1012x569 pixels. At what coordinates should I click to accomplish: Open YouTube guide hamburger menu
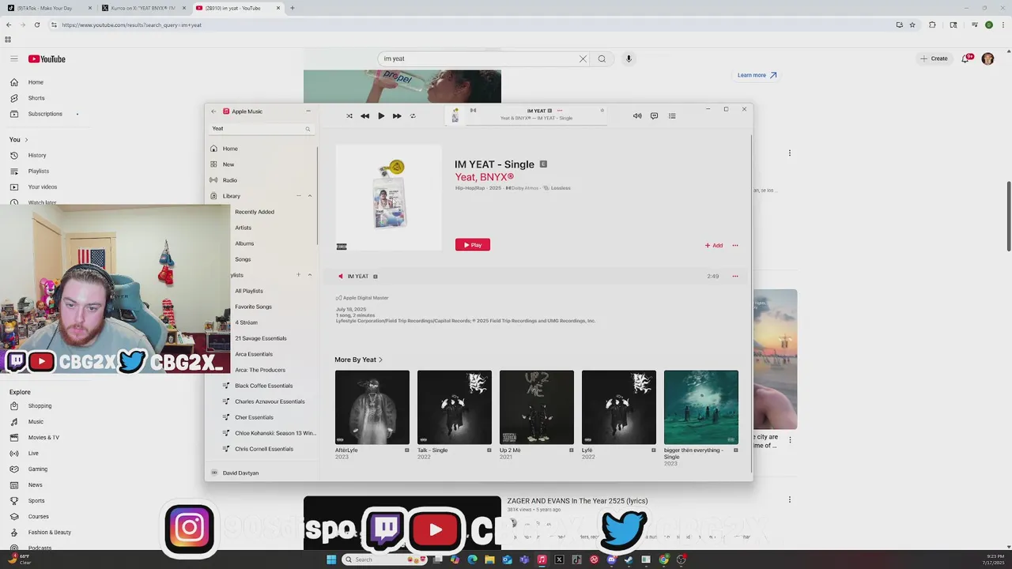point(14,58)
